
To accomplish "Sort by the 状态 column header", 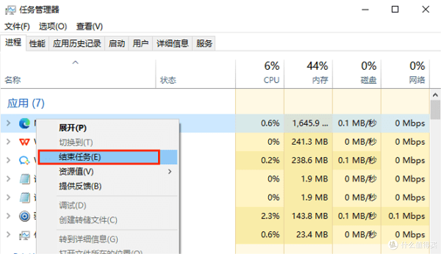I will (x=196, y=73).
